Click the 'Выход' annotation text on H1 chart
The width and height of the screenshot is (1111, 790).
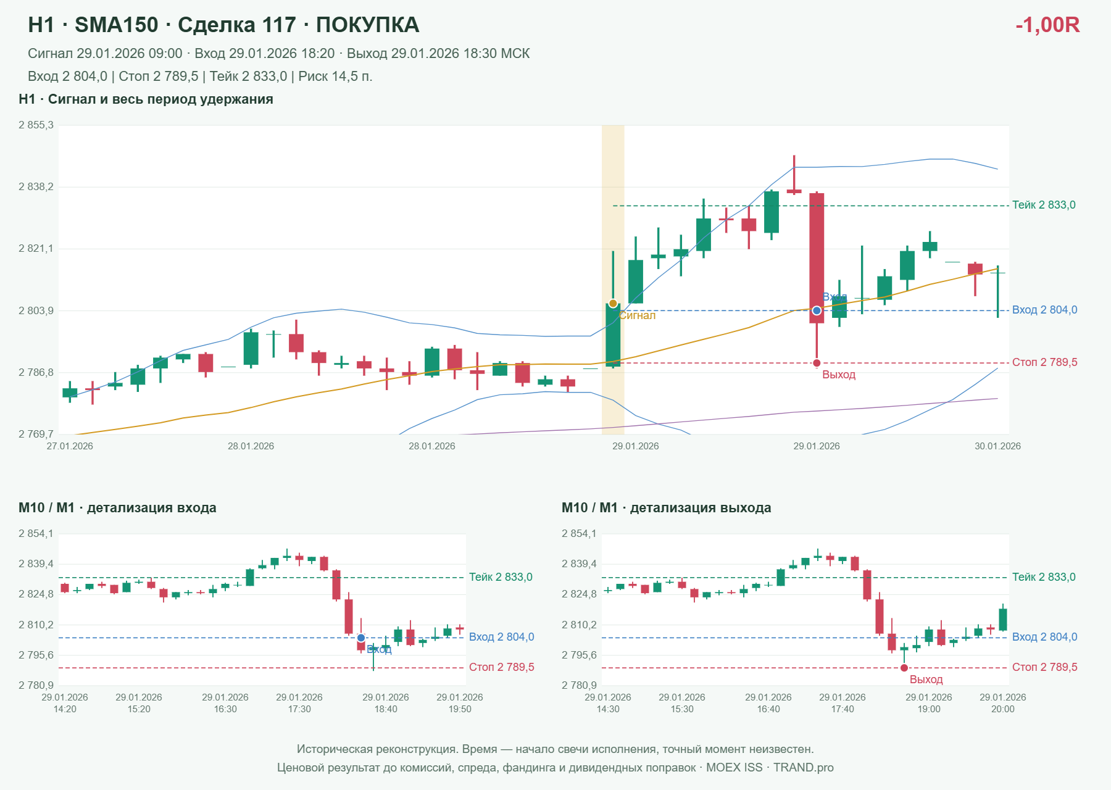click(839, 375)
